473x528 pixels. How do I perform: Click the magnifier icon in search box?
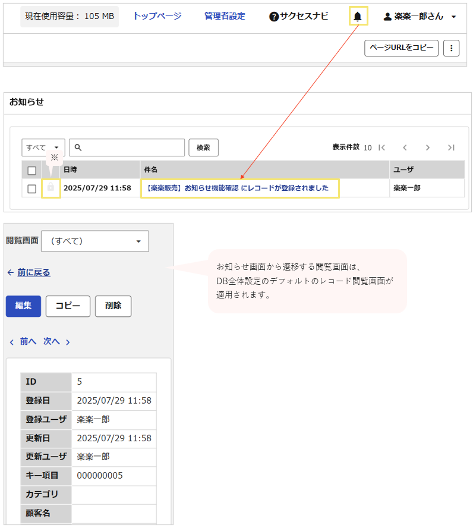pyautogui.click(x=78, y=147)
